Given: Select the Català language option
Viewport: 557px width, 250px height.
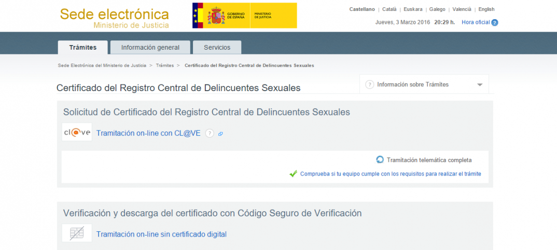Looking at the screenshot, I should pos(389,9).
